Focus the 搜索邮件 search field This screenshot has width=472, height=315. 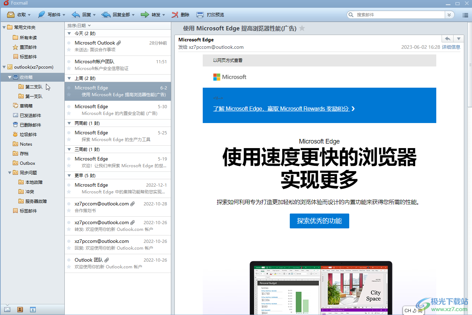point(400,15)
